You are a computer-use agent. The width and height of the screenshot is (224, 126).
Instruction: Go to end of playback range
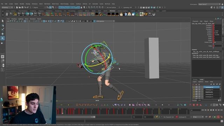pyautogui.click(x=222, y=110)
